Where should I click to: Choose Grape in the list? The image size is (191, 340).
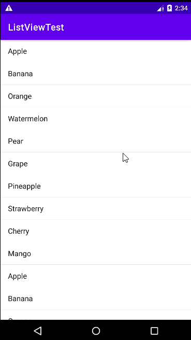pyautogui.click(x=95, y=164)
